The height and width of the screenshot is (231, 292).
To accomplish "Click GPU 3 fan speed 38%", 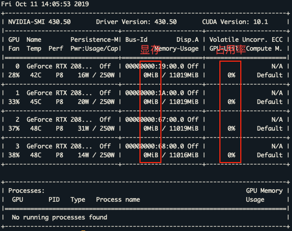I will (x=14, y=155).
